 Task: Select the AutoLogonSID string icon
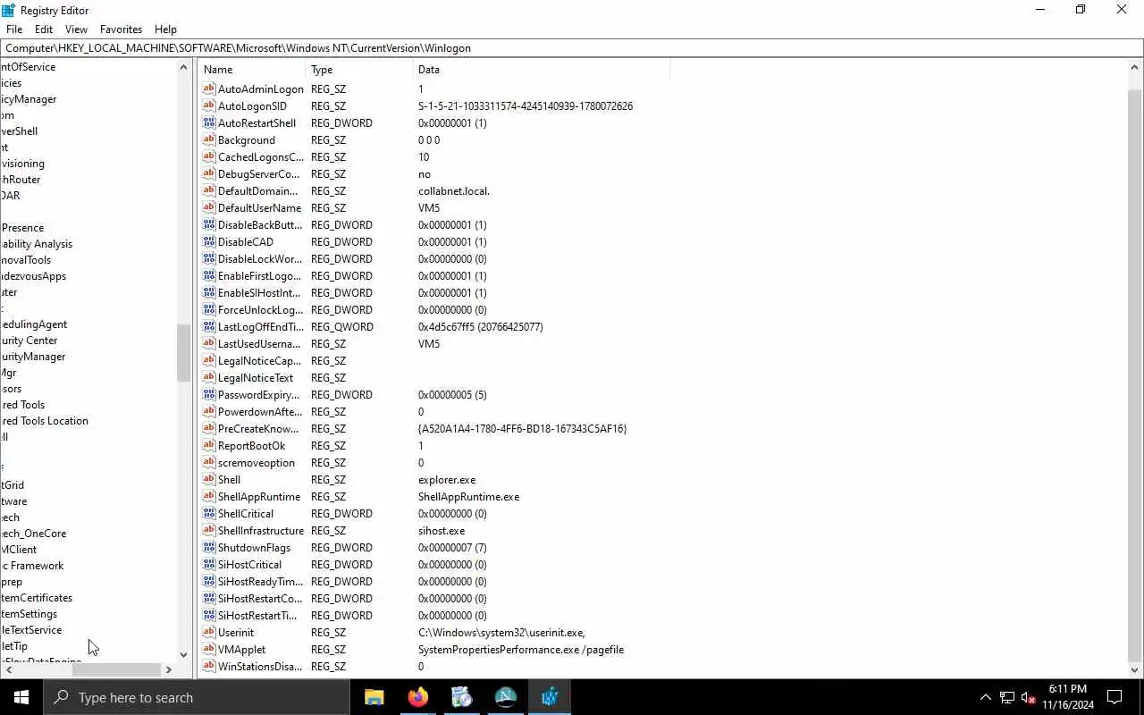tap(209, 105)
